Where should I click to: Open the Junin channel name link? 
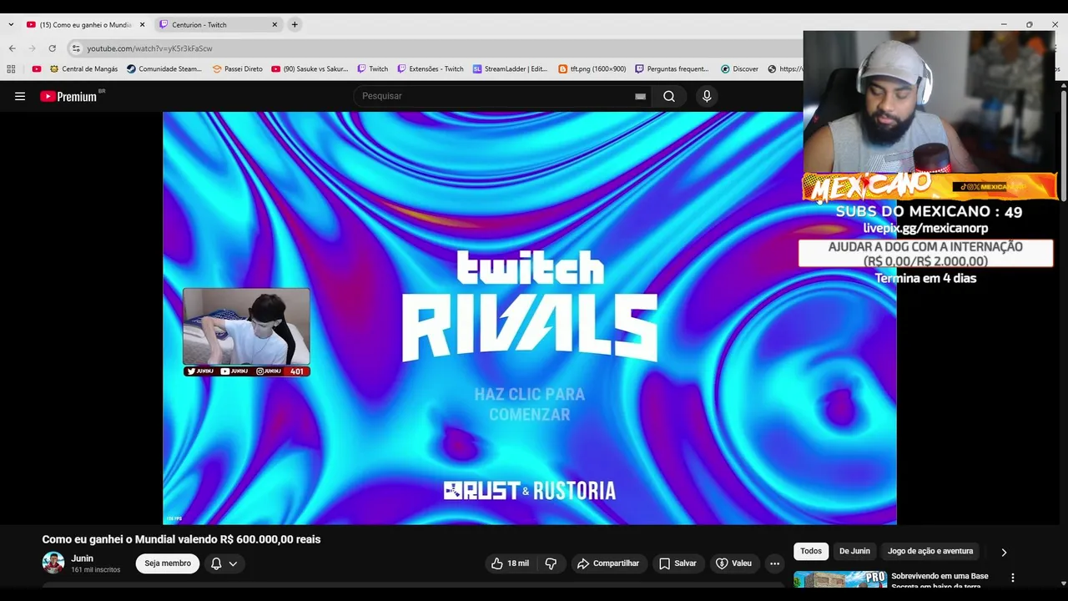coord(82,558)
